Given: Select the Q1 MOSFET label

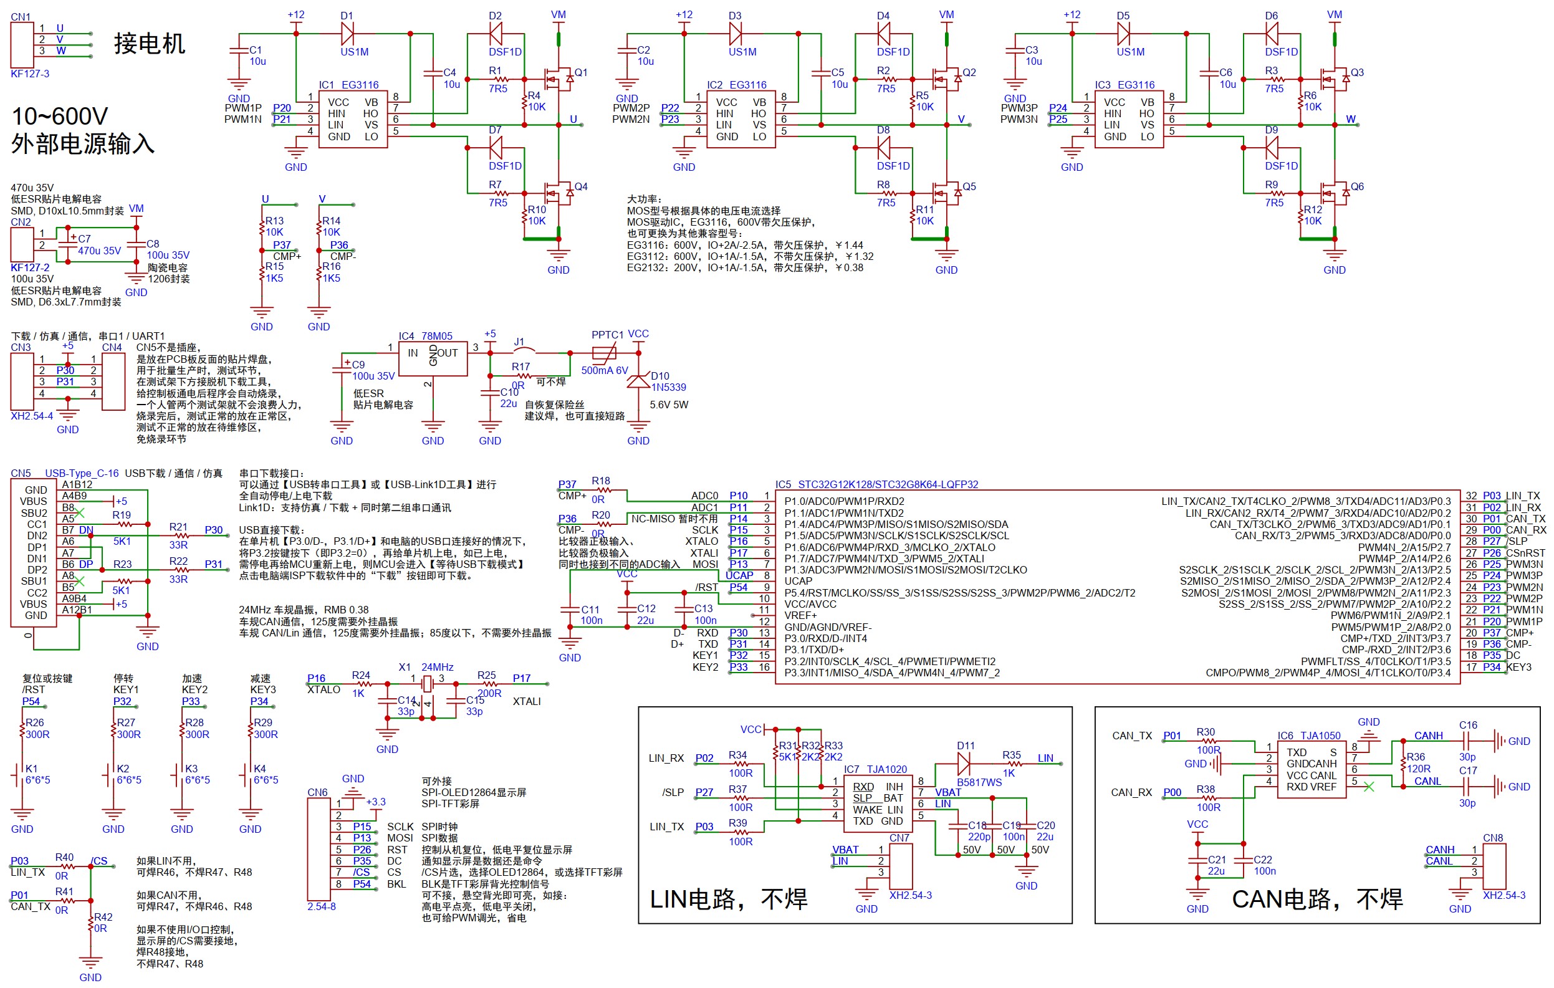Looking at the screenshot, I should 581,72.
